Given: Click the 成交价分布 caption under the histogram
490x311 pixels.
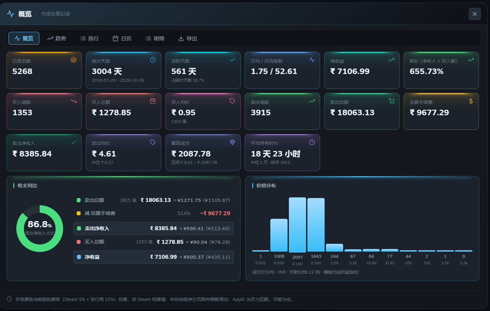Looking at the screenshot, I should pyautogui.click(x=305, y=272).
